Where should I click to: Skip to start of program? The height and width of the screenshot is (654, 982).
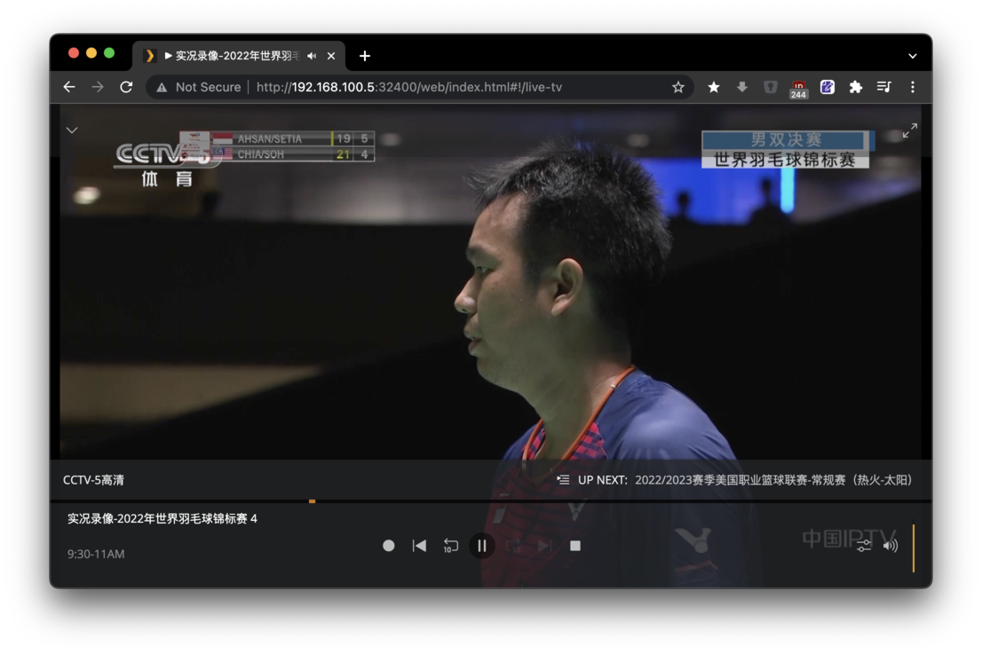pos(420,546)
